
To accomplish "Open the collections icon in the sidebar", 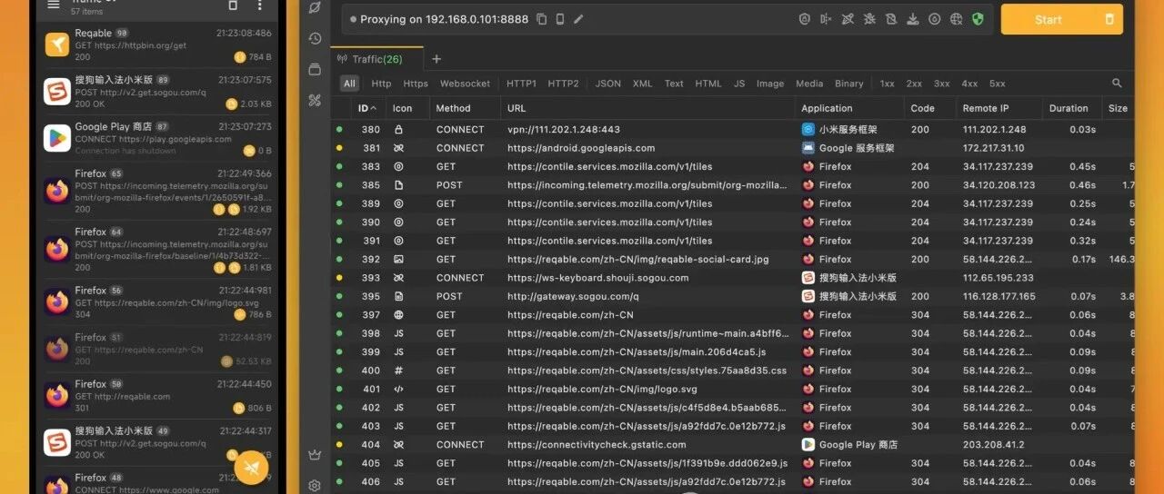I will [x=315, y=69].
